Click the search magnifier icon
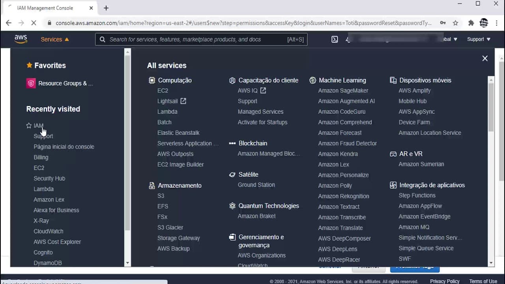The width and height of the screenshot is (505, 284). click(x=102, y=39)
